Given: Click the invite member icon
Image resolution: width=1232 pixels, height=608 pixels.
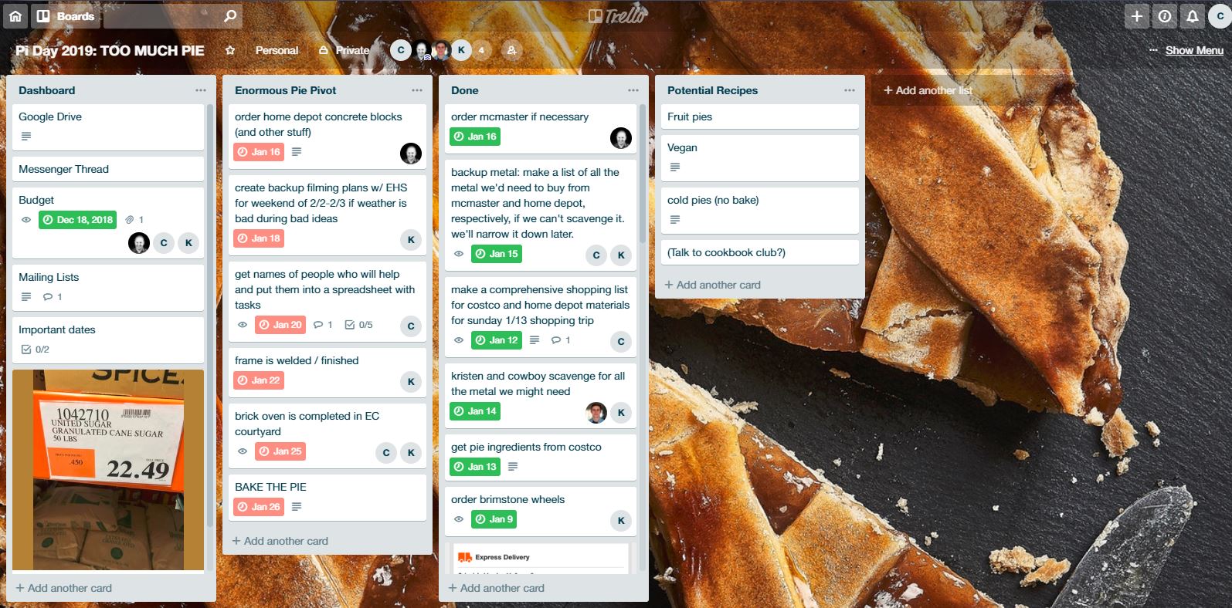Looking at the screenshot, I should pos(511,50).
